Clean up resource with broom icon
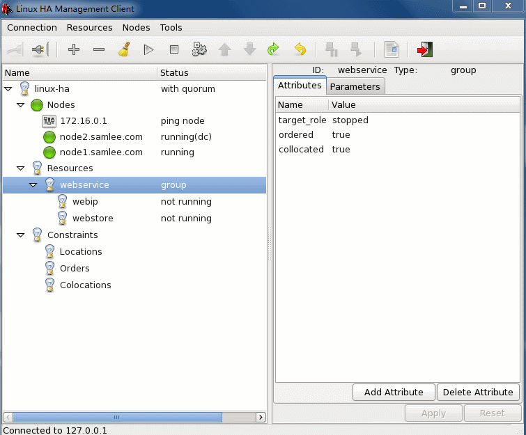The width and height of the screenshot is (526, 435). 124,49
